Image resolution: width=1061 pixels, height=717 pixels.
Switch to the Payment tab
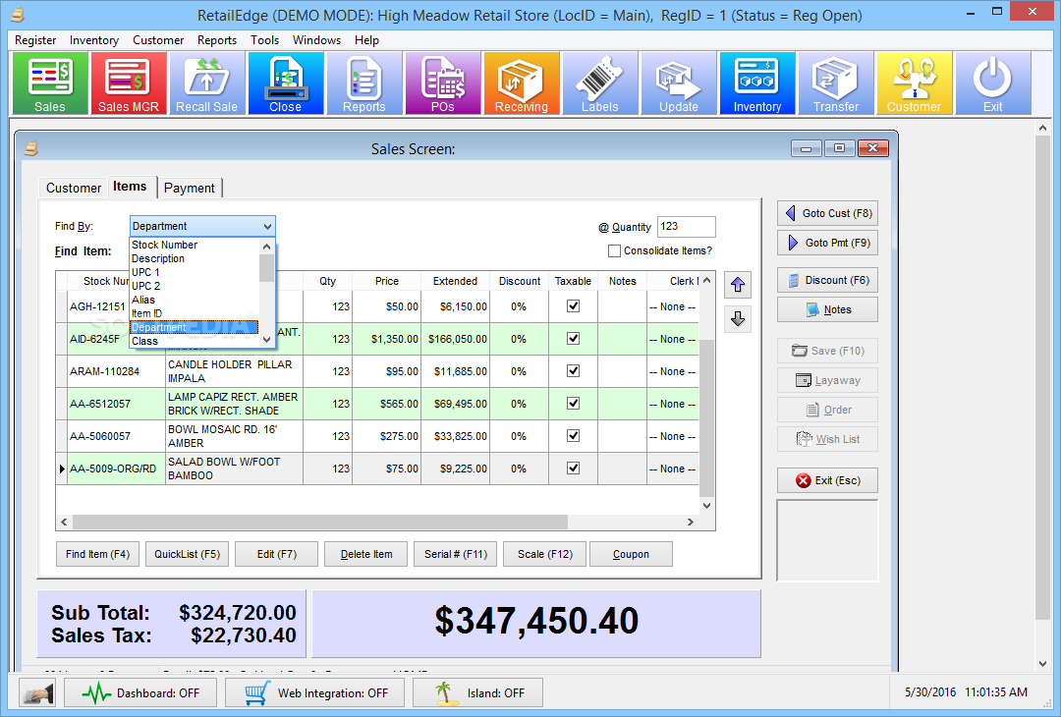pyautogui.click(x=190, y=188)
